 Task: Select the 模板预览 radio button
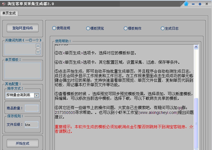pyautogui.click(x=95, y=28)
